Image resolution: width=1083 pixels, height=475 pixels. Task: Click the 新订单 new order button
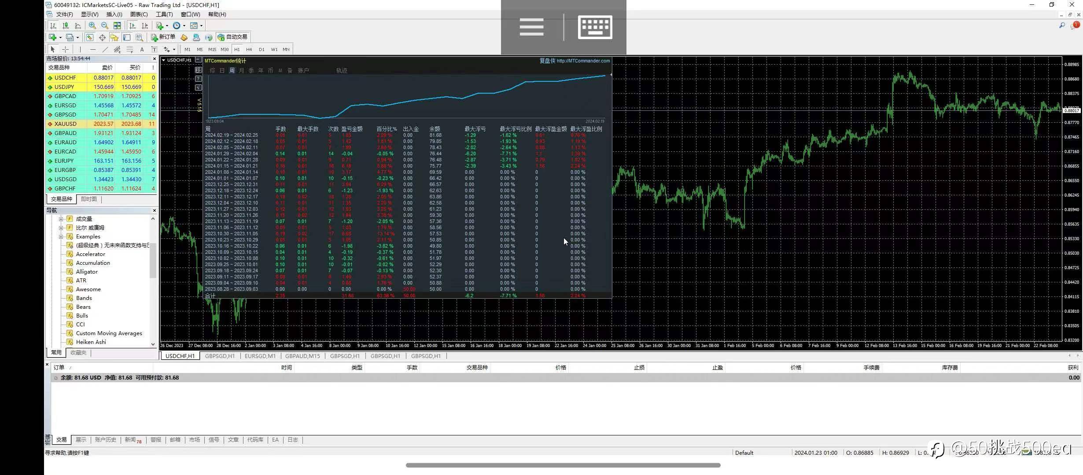point(163,37)
